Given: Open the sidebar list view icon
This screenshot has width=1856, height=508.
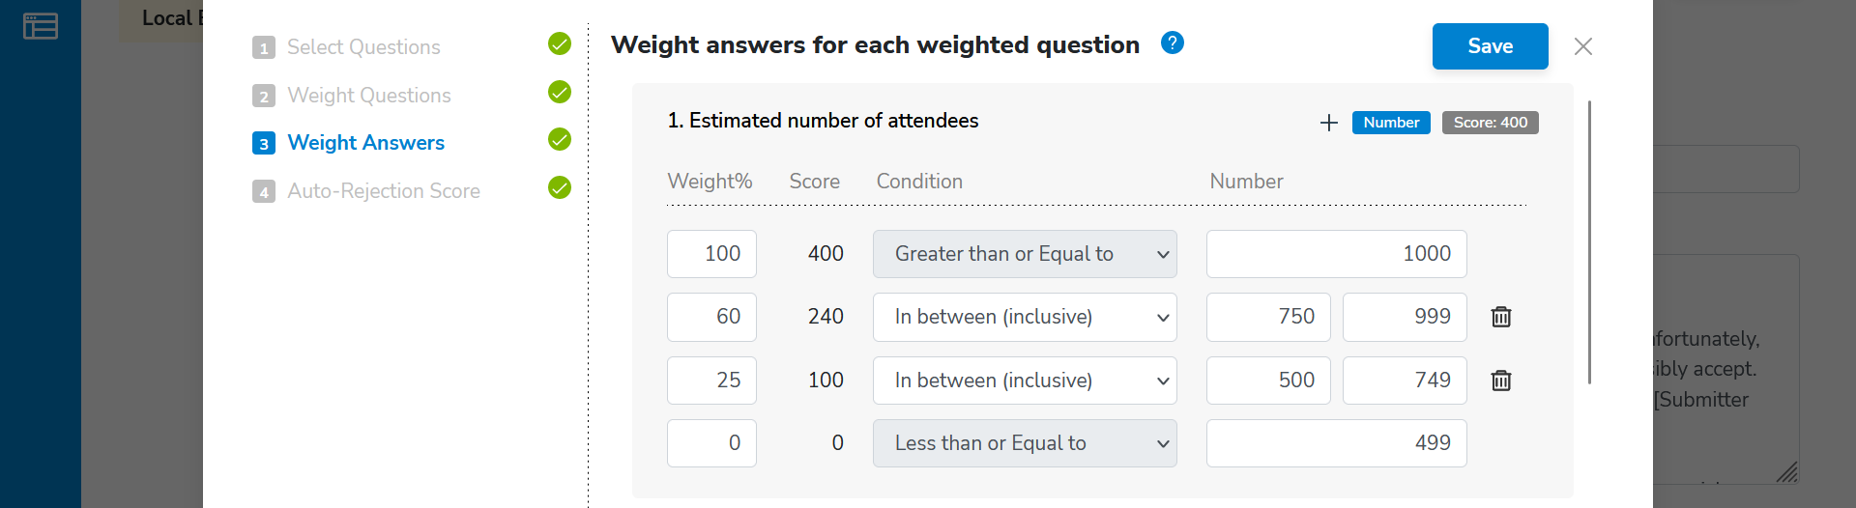Looking at the screenshot, I should point(41,26).
